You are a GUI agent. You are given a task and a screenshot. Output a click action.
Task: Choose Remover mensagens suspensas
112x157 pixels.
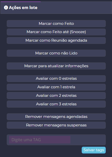pos(56,125)
